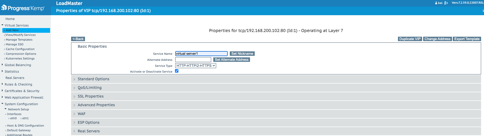Toggle the Activate or Deactivate Service checkbox
The image size is (484, 136).
tap(177, 71)
